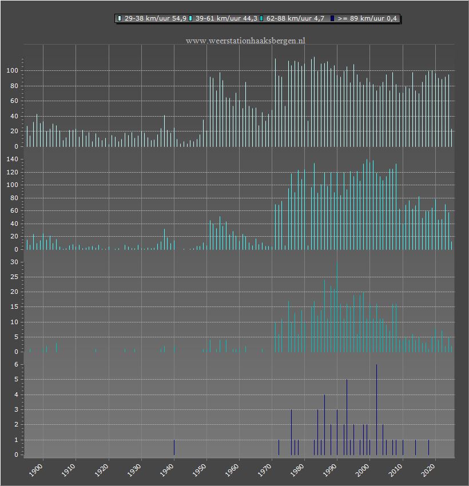Select the legend label '29-38 km/uur 54,9'
469x486 pixels.
(156, 19)
